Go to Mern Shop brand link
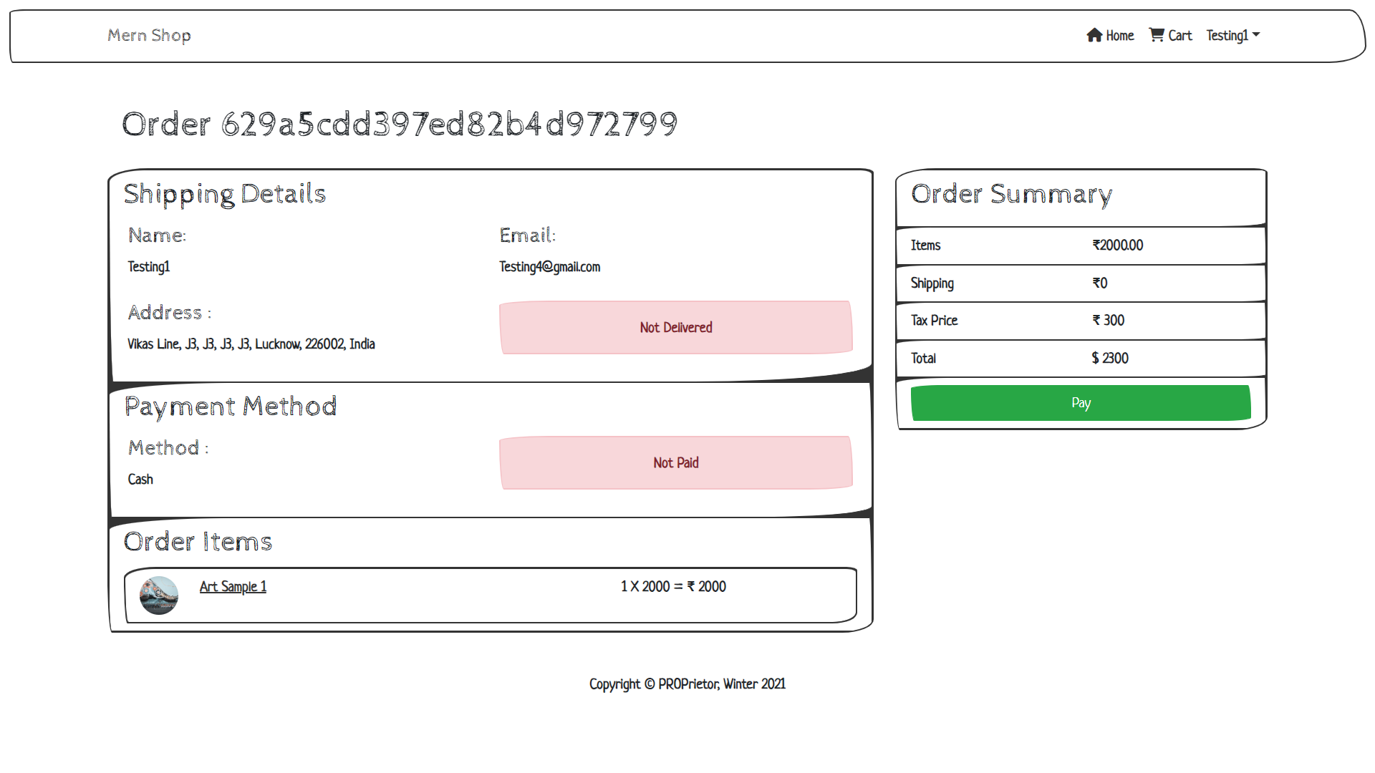Image resolution: width=1375 pixels, height=773 pixels. coord(149,35)
